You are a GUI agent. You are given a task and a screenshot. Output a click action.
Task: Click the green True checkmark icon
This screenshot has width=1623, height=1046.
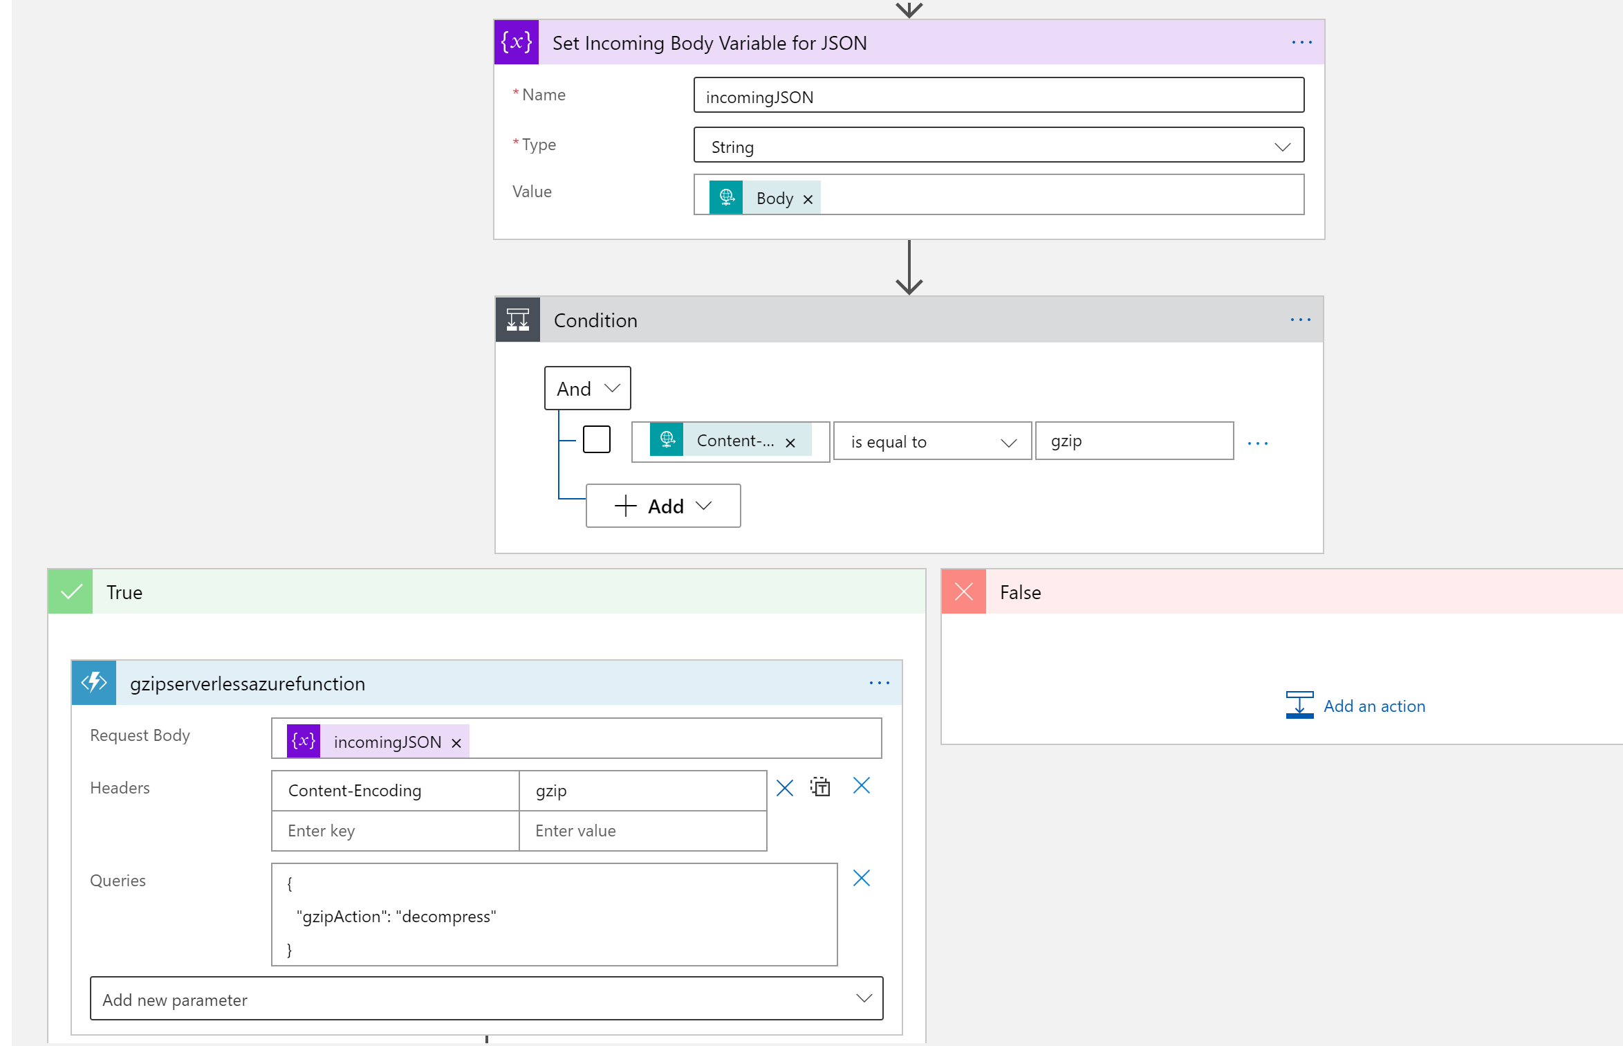(x=71, y=591)
